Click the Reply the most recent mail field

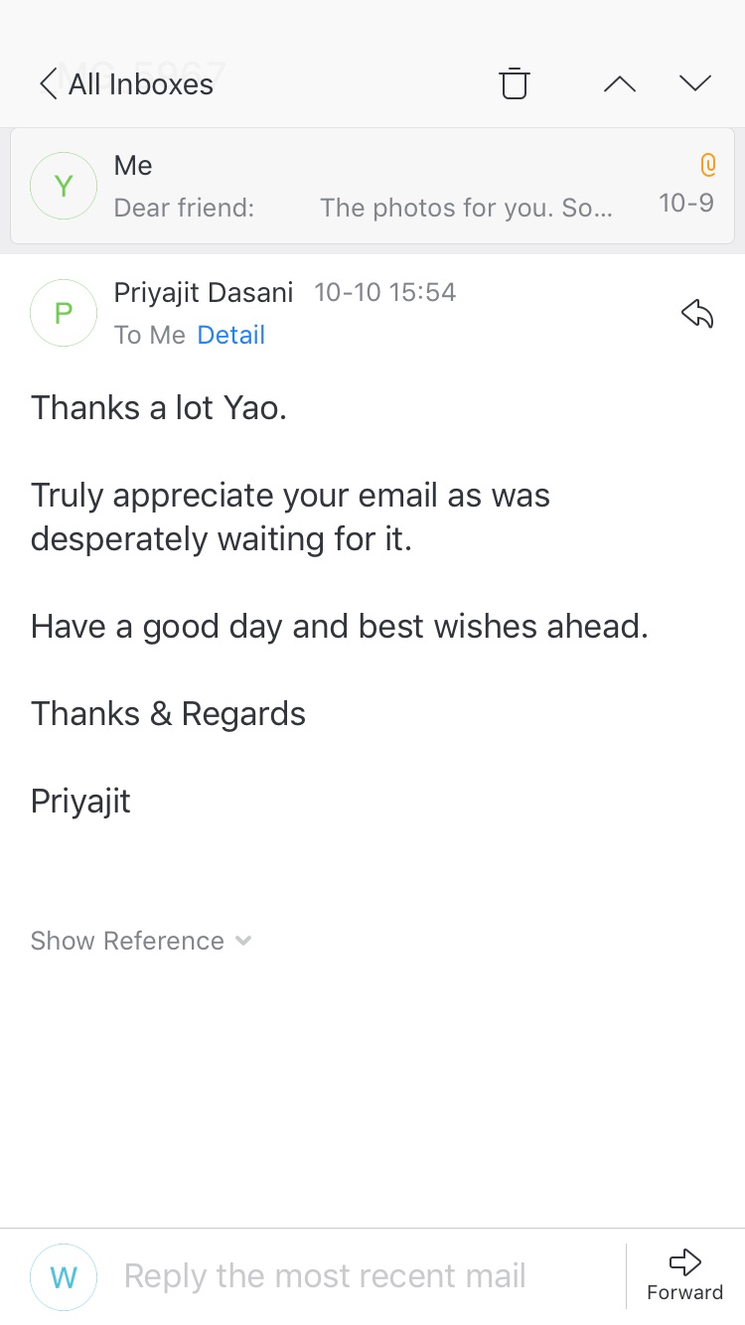(x=325, y=1276)
